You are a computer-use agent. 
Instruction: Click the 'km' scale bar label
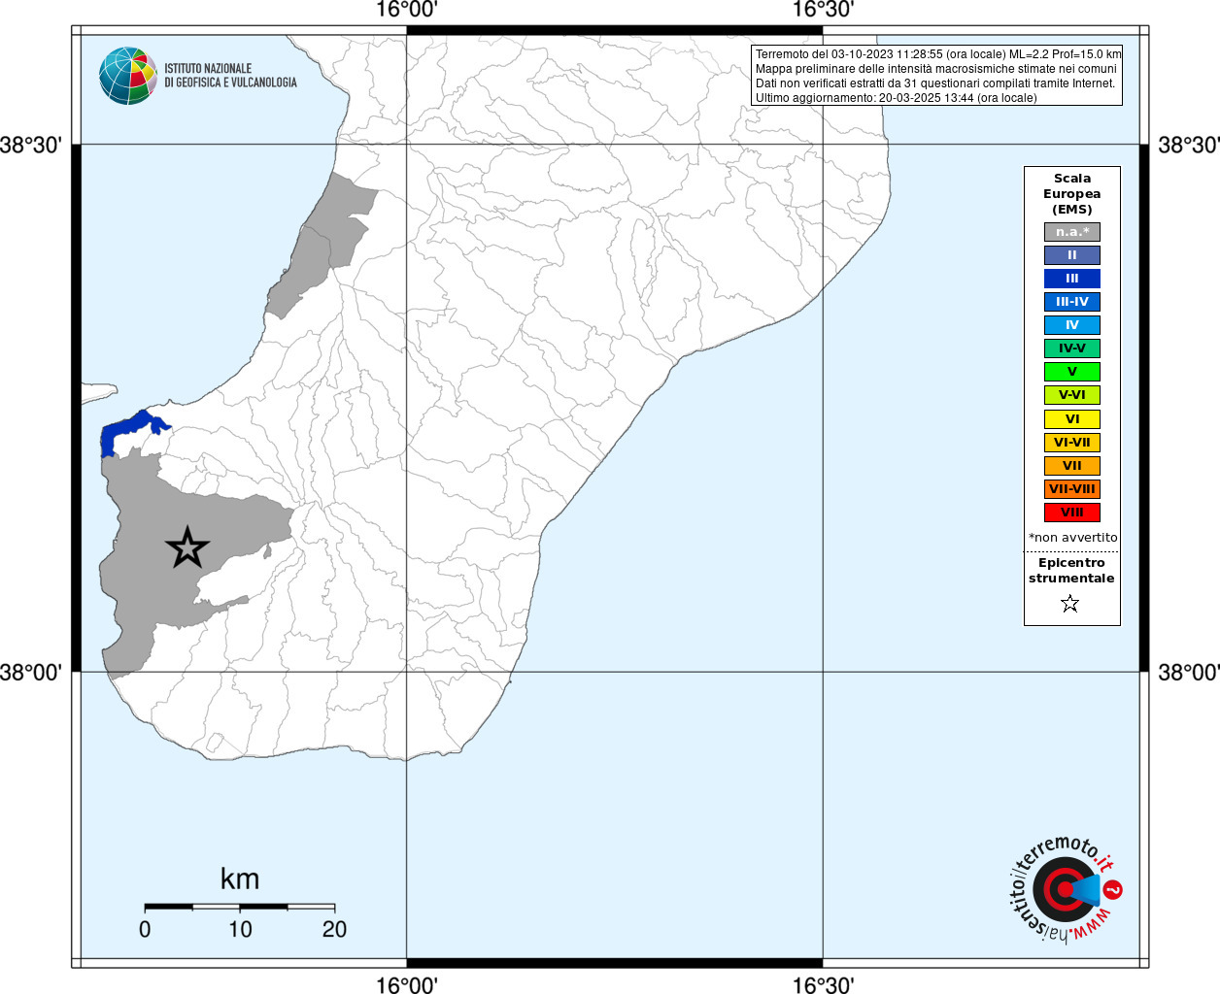click(x=240, y=878)
